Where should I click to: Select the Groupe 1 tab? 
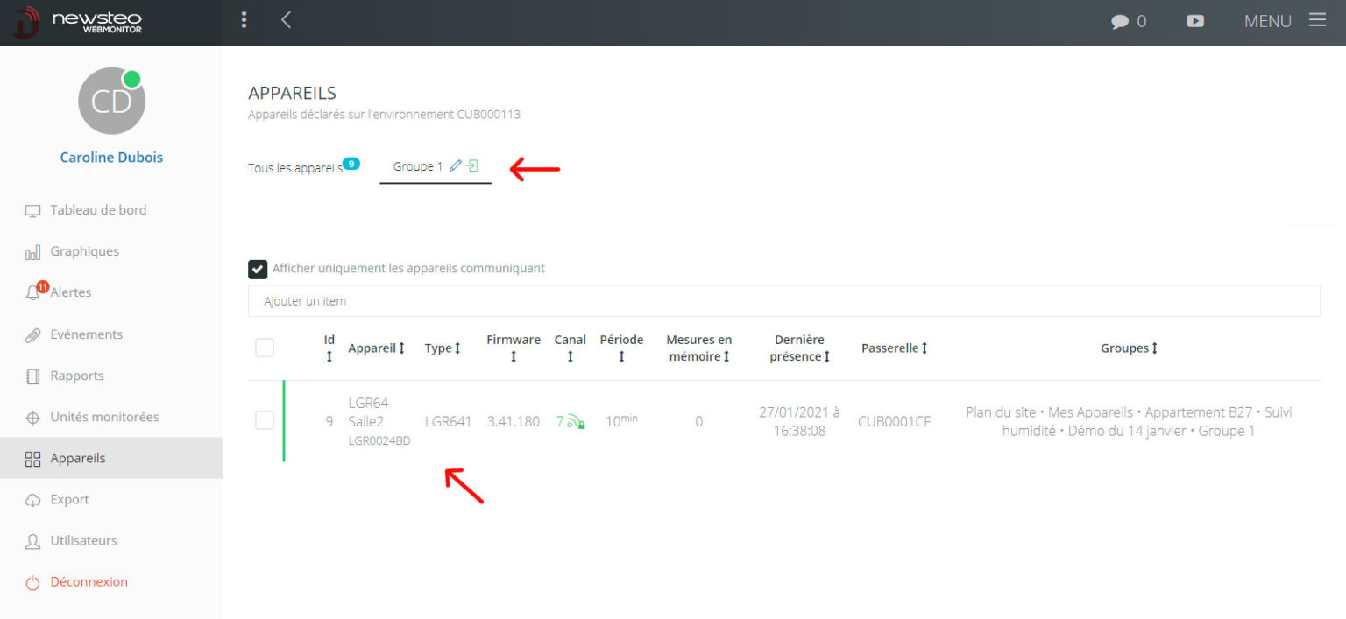418,166
